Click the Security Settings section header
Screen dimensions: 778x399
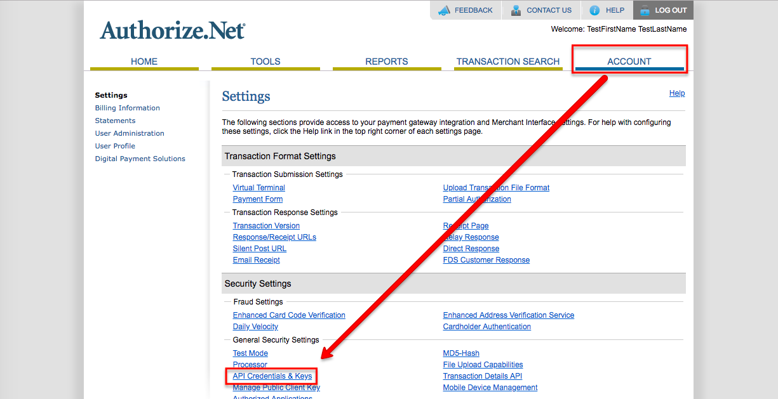click(x=454, y=284)
